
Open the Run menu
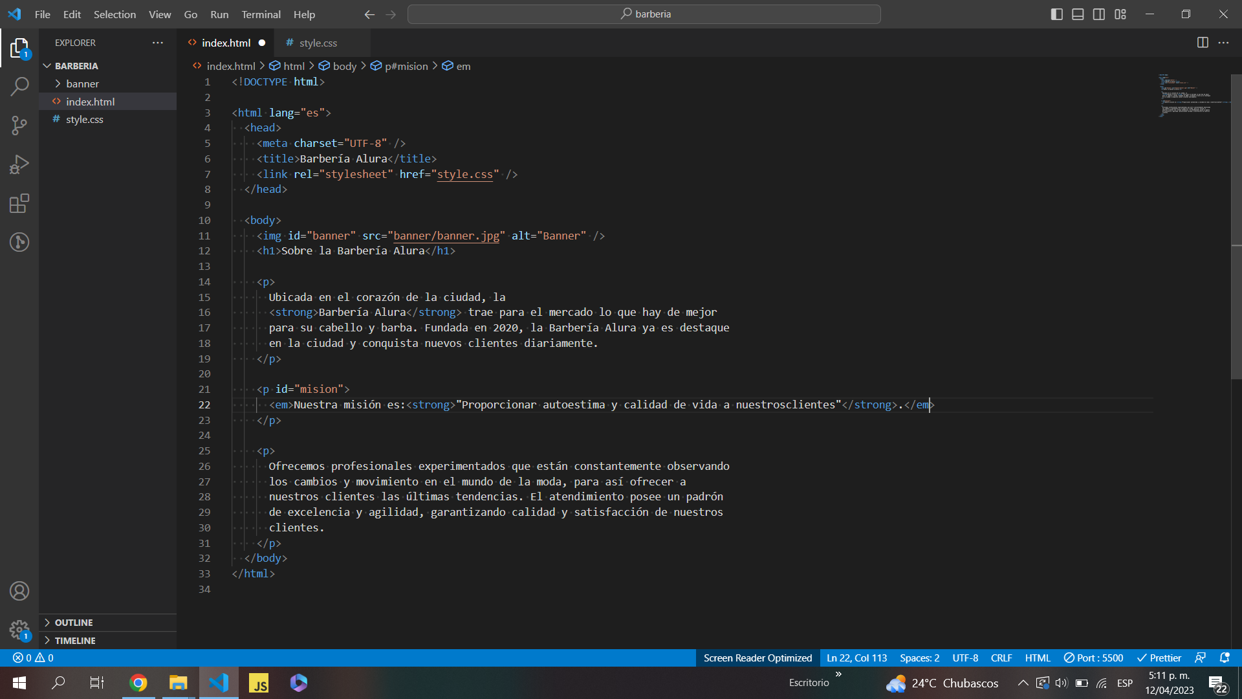219,14
